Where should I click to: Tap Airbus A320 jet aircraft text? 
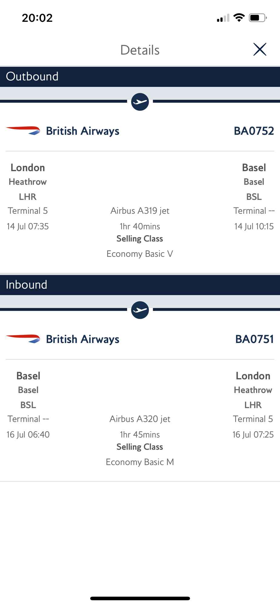[140, 419]
